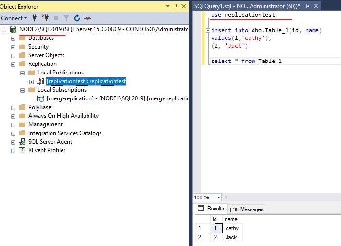Pin the Object Explorer panel

click(176, 6)
